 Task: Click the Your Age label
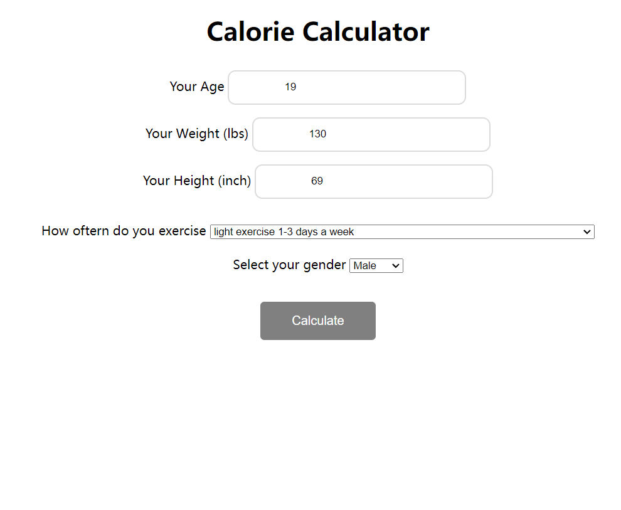(196, 87)
